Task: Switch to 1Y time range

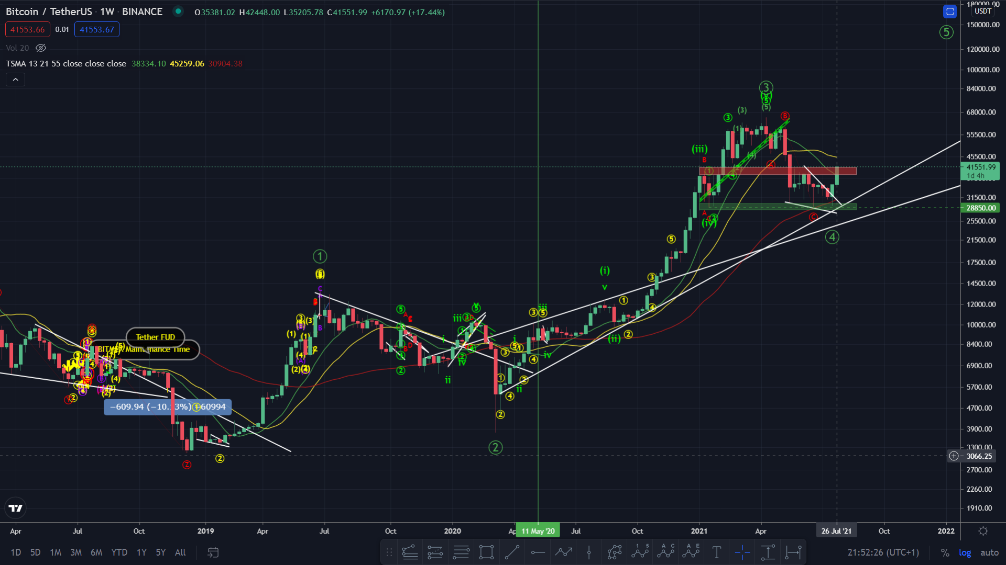Action: click(141, 552)
